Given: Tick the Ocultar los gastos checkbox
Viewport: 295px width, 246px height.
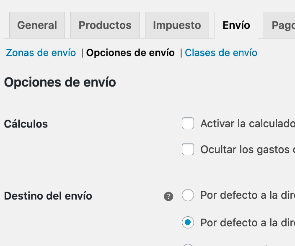Looking at the screenshot, I should coord(188,149).
